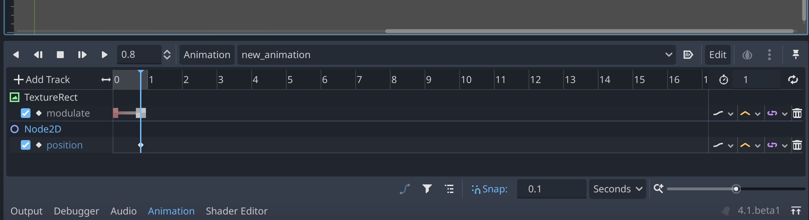809x220 pixels.
Task: Delete the position track
Action: pos(797,145)
